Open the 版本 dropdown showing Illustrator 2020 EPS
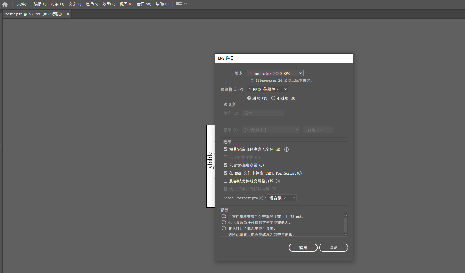Viewport: 465px width, 273px height. coord(275,73)
